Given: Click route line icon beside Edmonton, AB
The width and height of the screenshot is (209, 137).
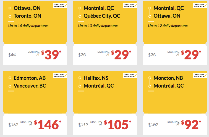Looking at the screenshot, I should point(10,82).
